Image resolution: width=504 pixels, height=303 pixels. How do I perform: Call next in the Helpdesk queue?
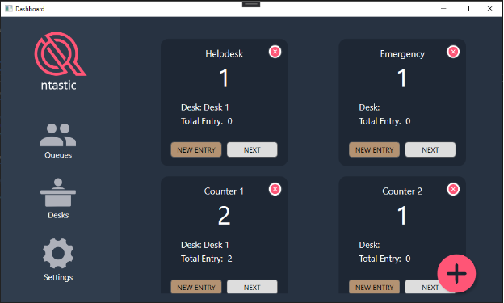pyautogui.click(x=252, y=150)
